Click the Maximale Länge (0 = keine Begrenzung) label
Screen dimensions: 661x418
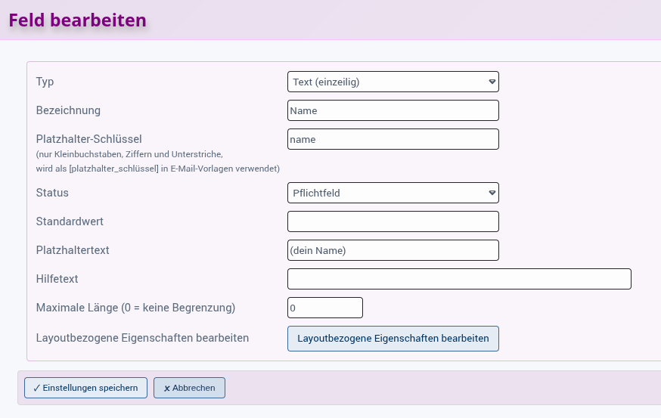pos(135,308)
